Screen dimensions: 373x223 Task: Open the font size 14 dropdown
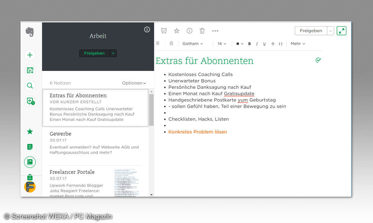[x=222, y=44]
